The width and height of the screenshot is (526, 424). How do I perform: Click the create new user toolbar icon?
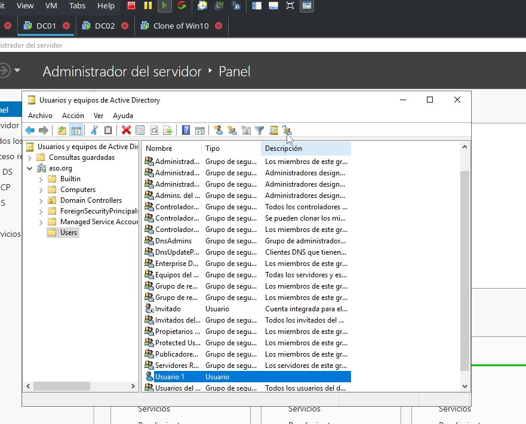pos(218,131)
